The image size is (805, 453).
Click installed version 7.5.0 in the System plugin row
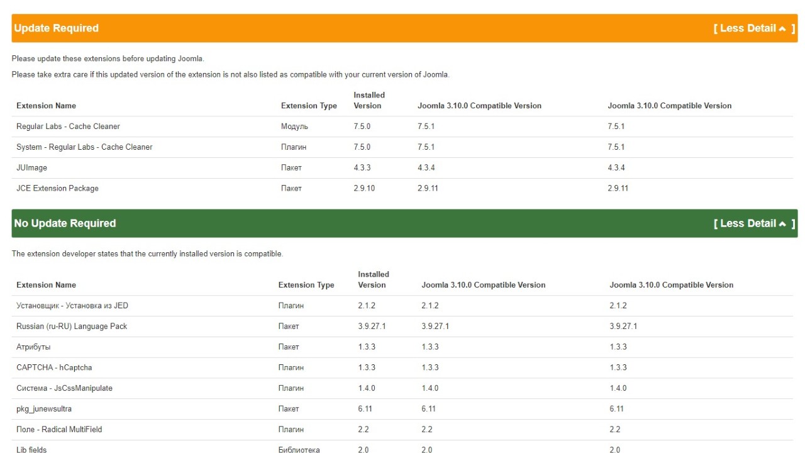coord(362,147)
